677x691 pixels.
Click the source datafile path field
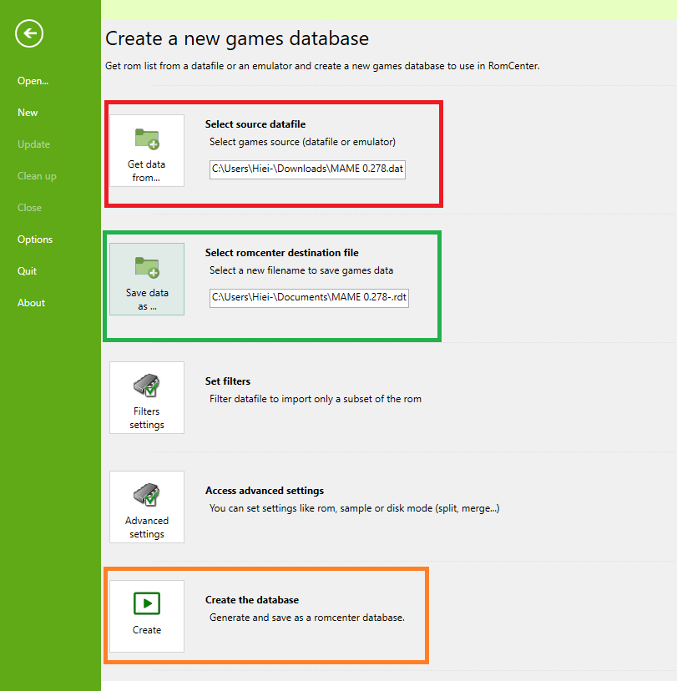pos(307,169)
